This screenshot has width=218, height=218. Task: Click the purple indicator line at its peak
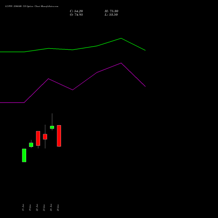tap(121, 63)
